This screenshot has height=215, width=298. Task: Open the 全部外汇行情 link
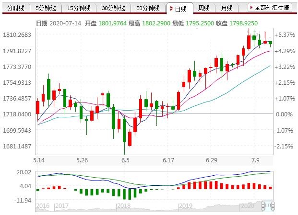coord(270,8)
